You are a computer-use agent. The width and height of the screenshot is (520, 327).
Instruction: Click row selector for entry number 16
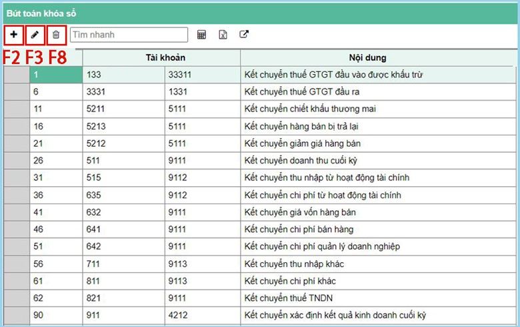(x=16, y=126)
